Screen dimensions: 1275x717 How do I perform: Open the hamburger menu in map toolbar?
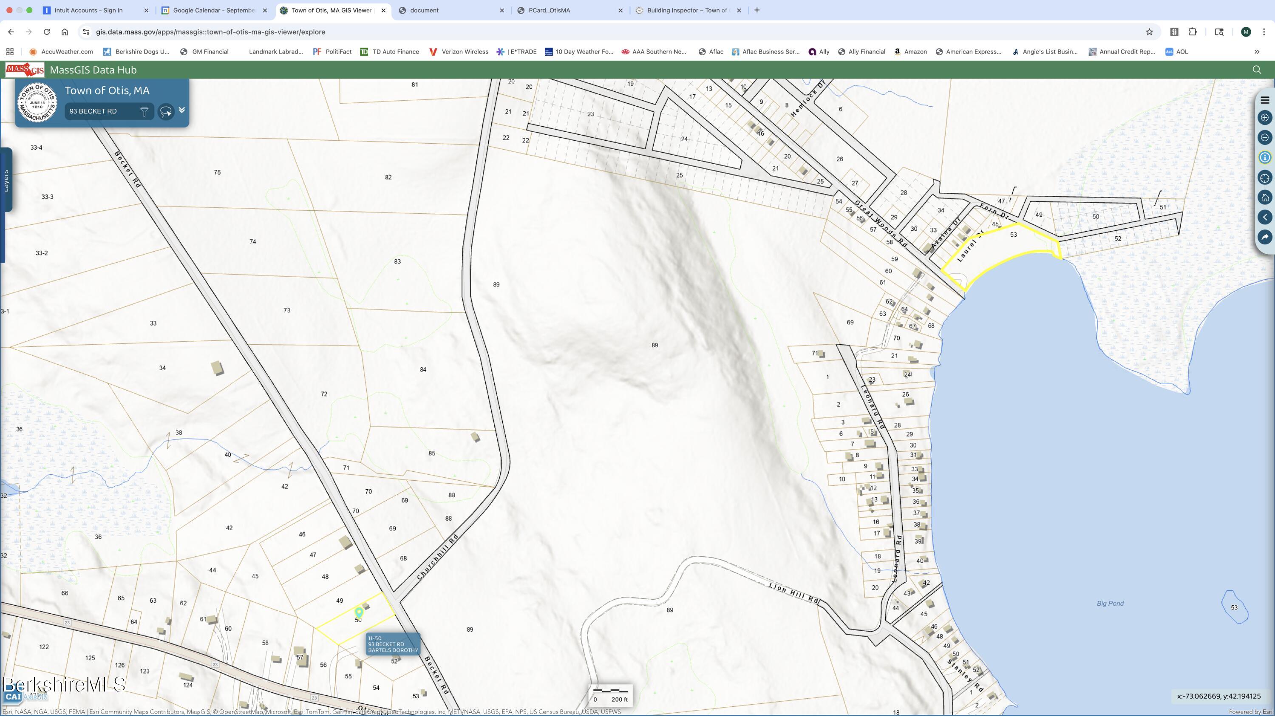click(x=1265, y=100)
